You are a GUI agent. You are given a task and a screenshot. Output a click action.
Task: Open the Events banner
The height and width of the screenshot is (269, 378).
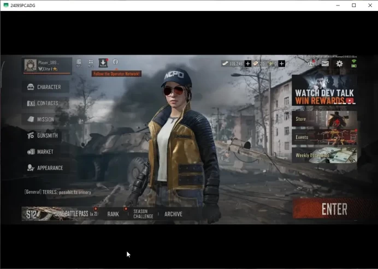[x=324, y=137]
